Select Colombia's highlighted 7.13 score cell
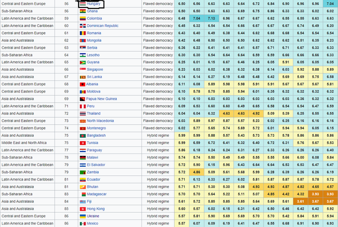 (x=211, y=18)
